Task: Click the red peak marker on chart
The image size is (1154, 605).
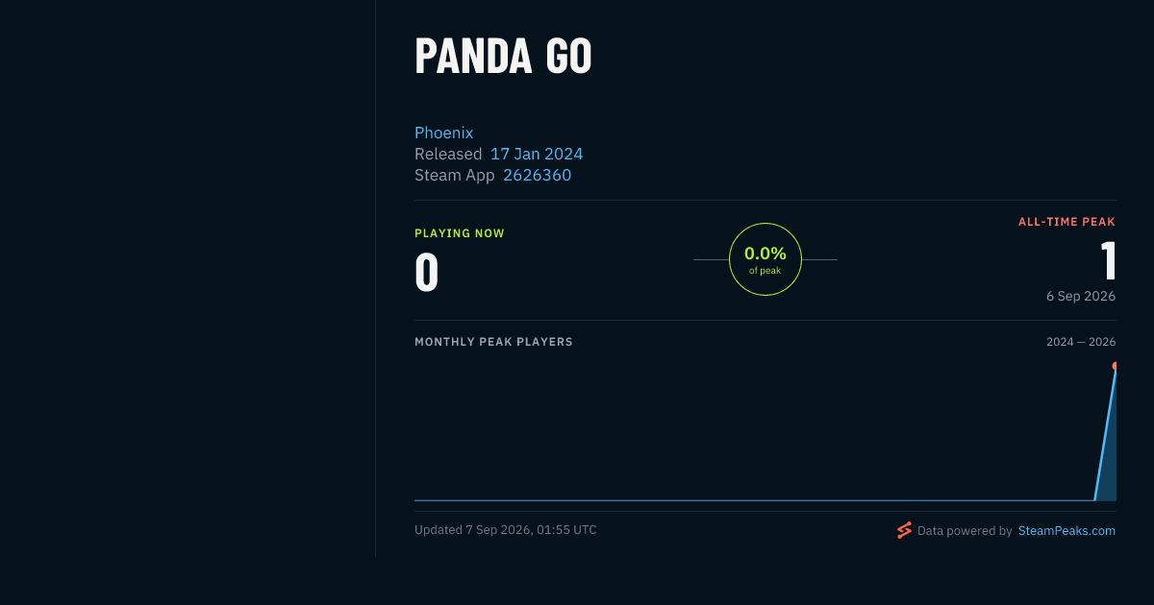Action: coord(1114,366)
